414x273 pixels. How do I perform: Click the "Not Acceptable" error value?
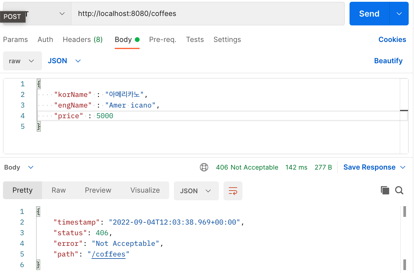click(125, 243)
